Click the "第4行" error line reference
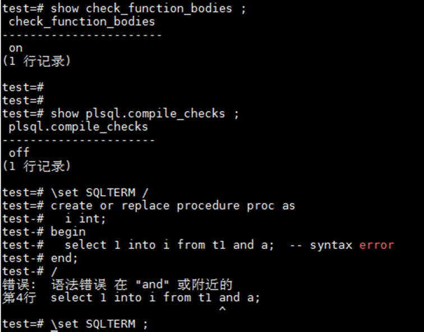 [19, 298]
